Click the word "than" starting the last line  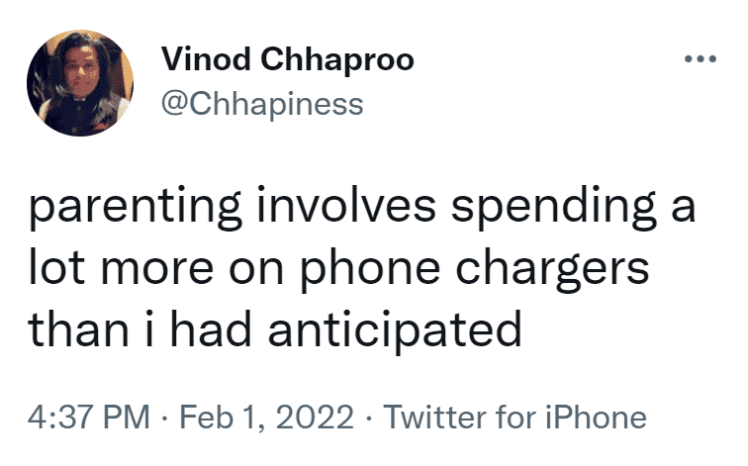pyautogui.click(x=79, y=330)
